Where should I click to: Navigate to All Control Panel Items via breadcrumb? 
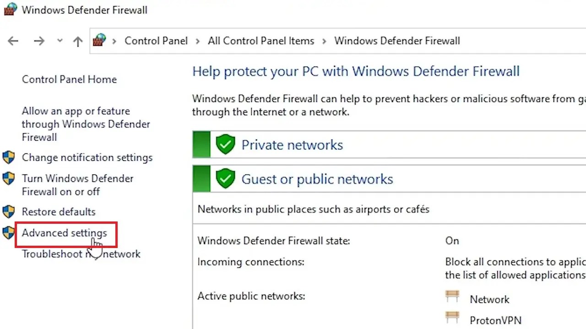[x=260, y=40]
